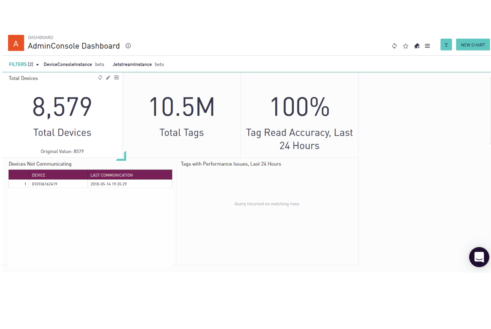491x329 pixels.
Task: Click the NEW CHART button
Action: coord(473,44)
